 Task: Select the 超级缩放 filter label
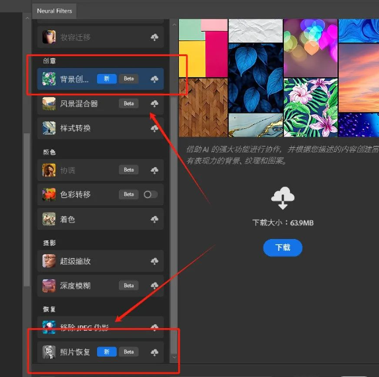click(x=75, y=261)
